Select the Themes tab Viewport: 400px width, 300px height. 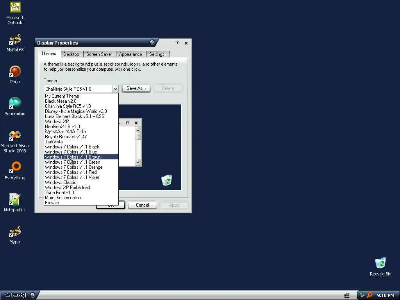click(48, 53)
